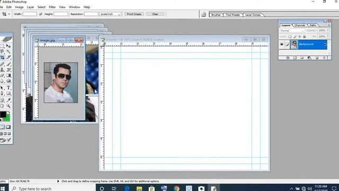The width and height of the screenshot is (339, 191).
Task: Switch to Quick Mask Mode
Action: (8, 127)
